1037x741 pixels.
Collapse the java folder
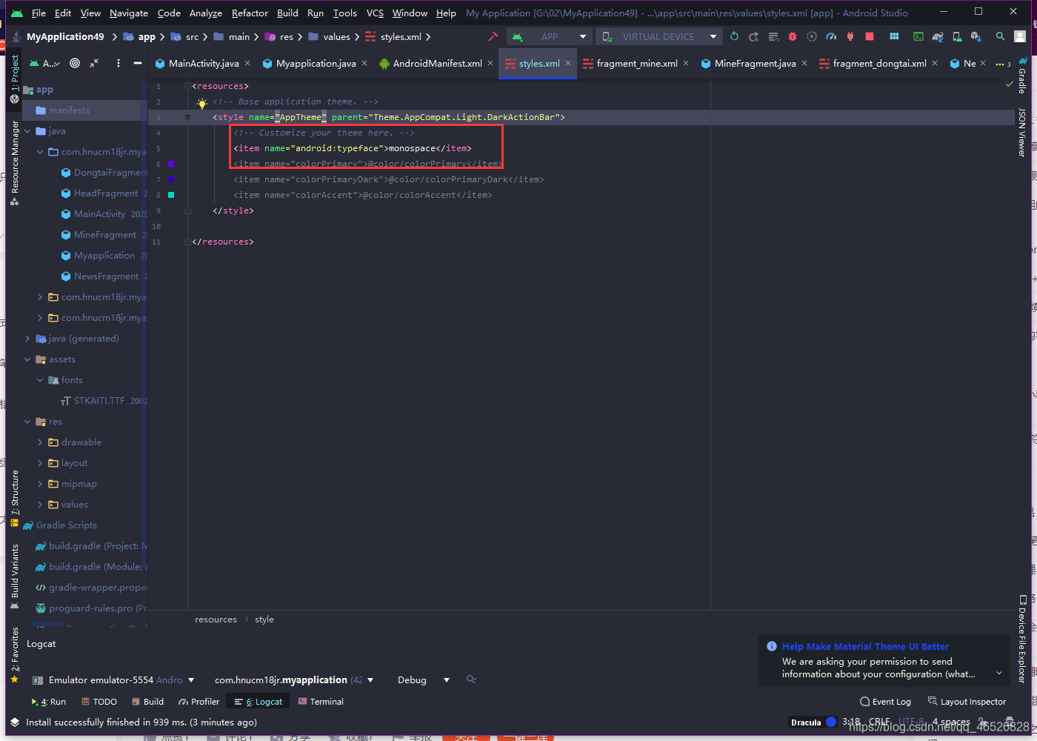[x=27, y=131]
